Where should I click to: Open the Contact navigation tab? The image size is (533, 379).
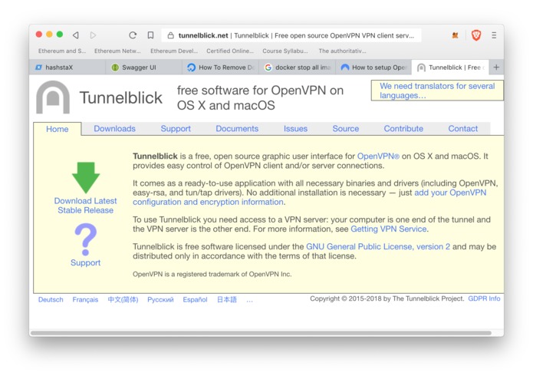click(x=463, y=128)
